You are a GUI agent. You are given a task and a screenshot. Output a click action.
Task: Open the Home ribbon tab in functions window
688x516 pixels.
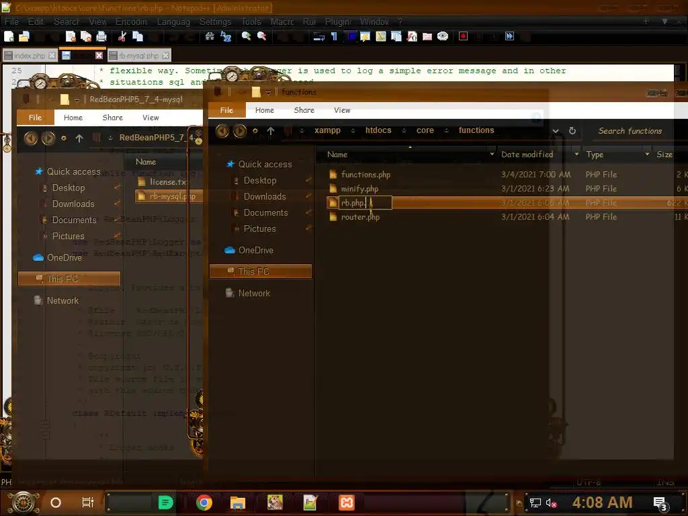265,110
